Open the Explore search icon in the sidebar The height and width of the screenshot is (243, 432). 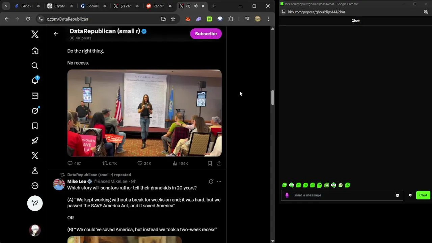point(35,66)
